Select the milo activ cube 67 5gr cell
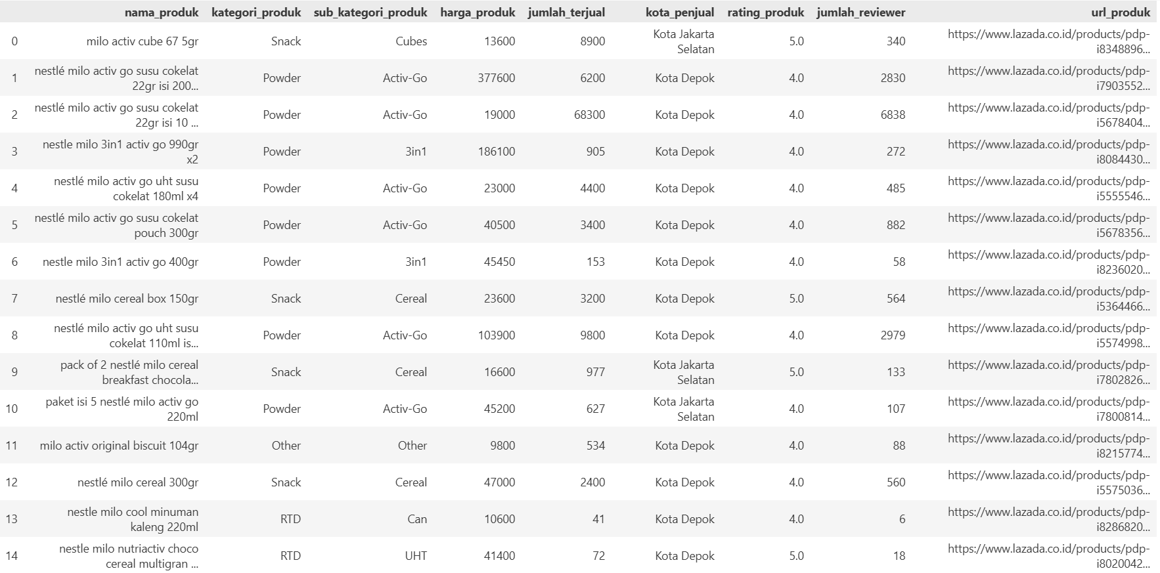 142,41
